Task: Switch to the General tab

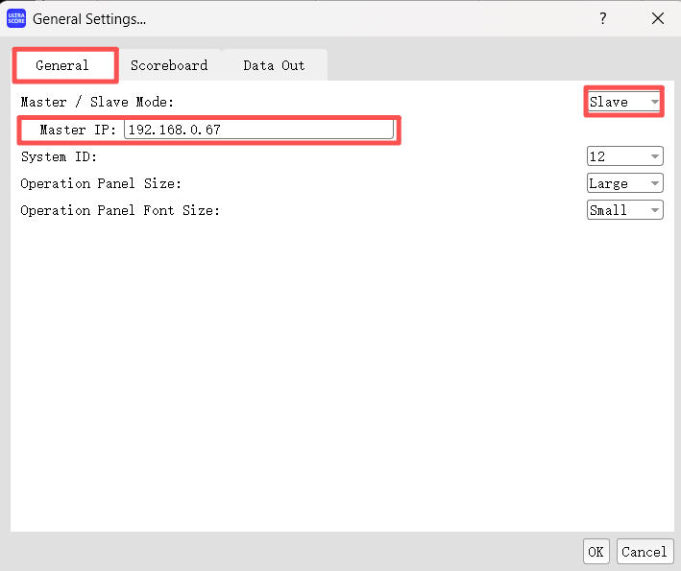Action: [x=62, y=65]
